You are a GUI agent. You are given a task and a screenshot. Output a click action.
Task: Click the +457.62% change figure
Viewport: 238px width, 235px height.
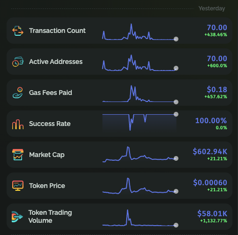point(216,97)
